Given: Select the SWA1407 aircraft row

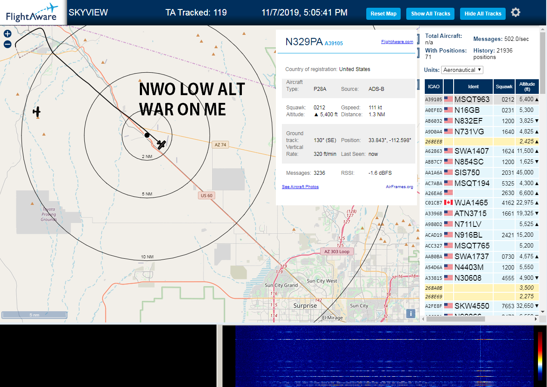Looking at the screenshot, I should (x=482, y=151).
